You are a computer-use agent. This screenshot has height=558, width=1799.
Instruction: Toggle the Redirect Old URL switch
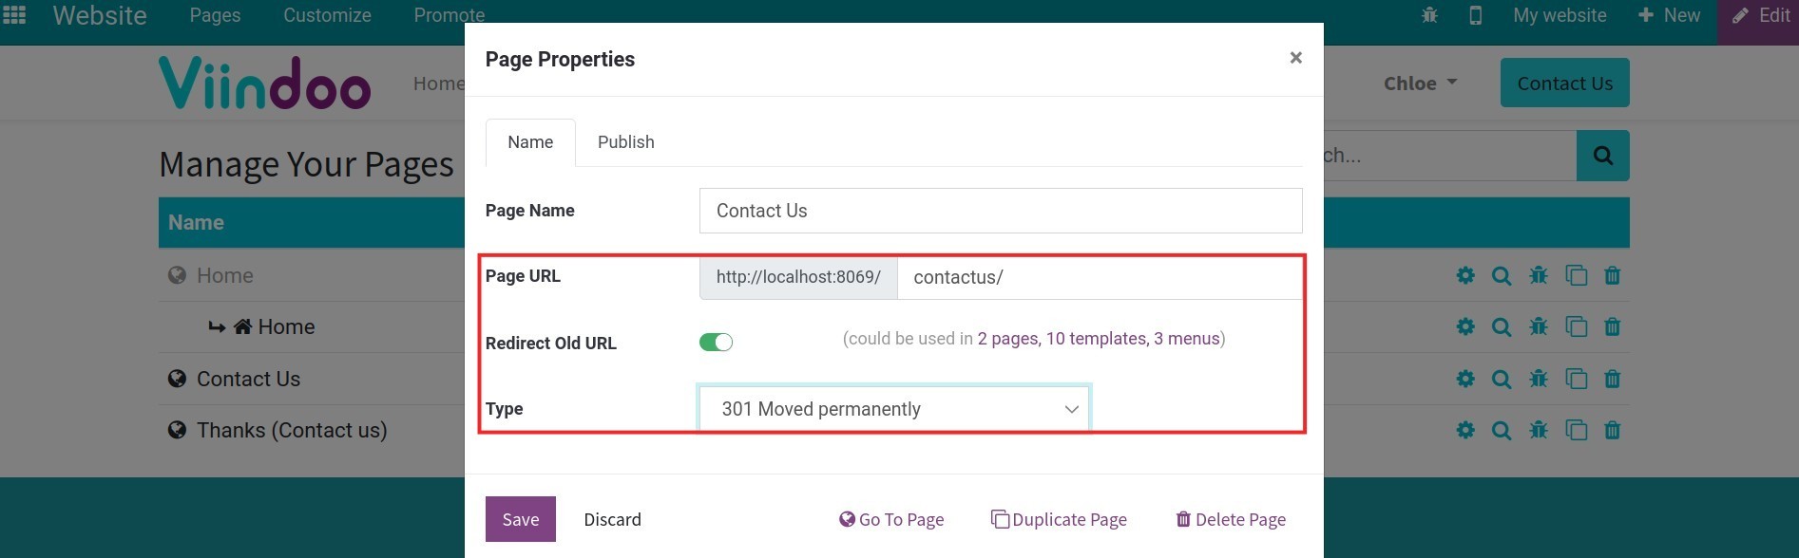point(716,343)
